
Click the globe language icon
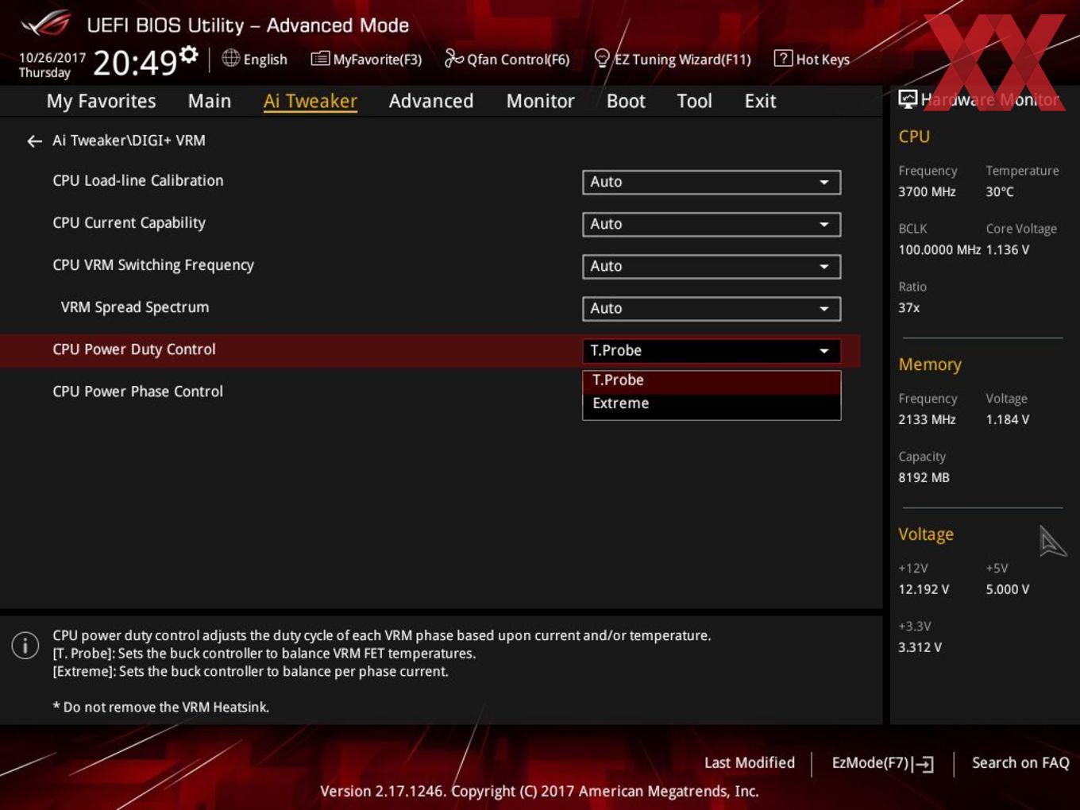pyautogui.click(x=230, y=58)
